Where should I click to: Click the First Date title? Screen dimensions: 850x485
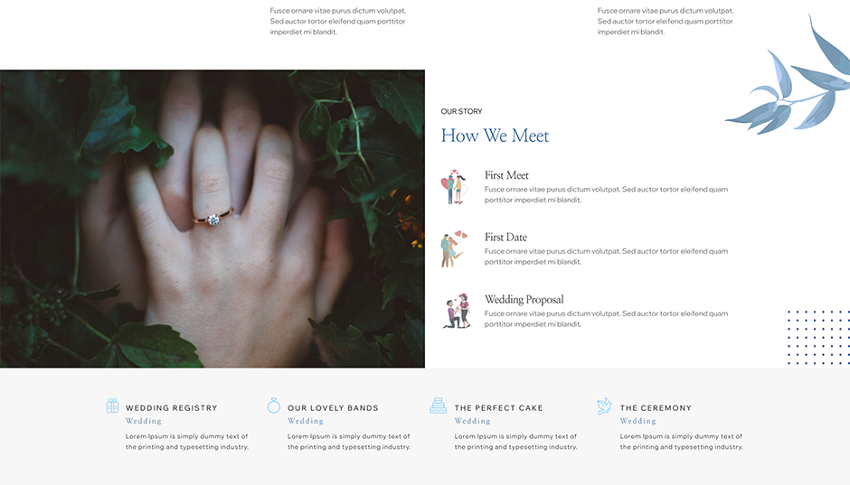[x=505, y=238]
